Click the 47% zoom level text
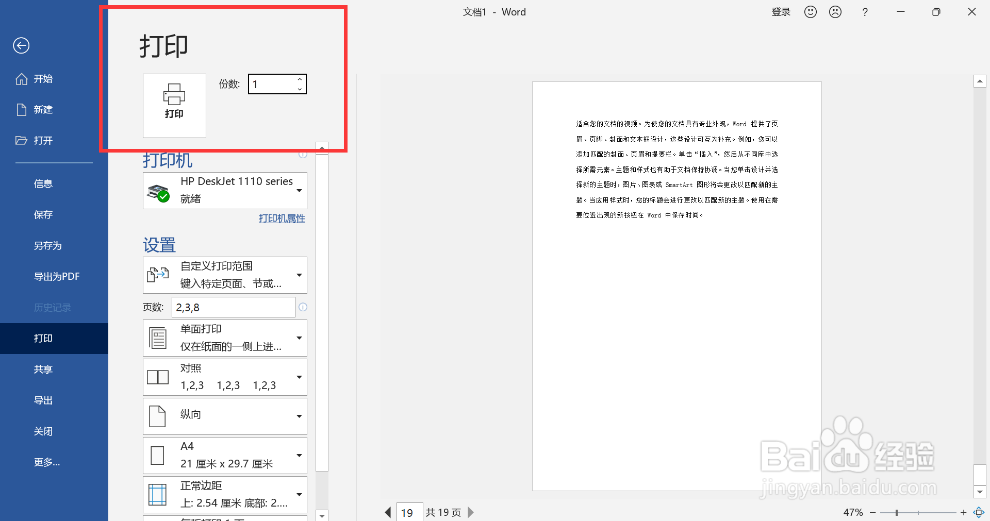This screenshot has height=521, width=990. [x=853, y=512]
